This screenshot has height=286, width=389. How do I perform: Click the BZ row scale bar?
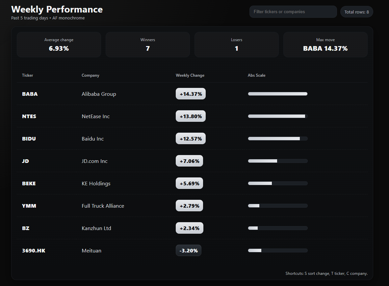point(278,228)
